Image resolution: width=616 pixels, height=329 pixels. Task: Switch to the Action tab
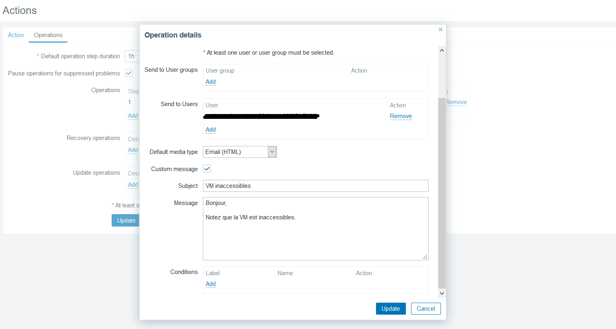(x=16, y=35)
